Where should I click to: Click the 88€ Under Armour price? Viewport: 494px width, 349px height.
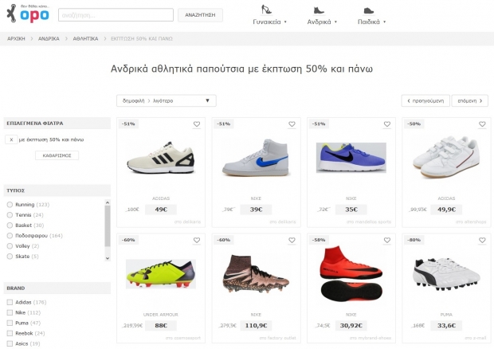tap(161, 326)
